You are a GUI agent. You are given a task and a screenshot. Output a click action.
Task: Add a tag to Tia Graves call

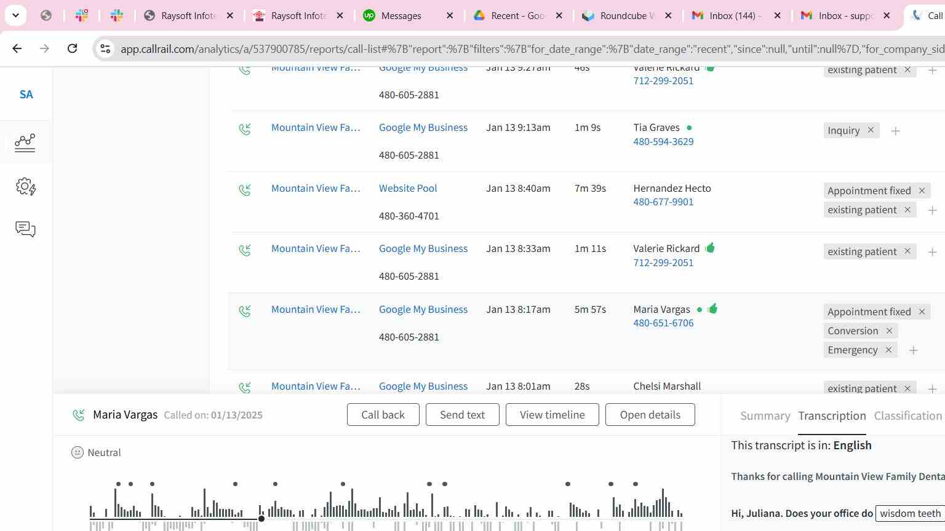pos(896,131)
